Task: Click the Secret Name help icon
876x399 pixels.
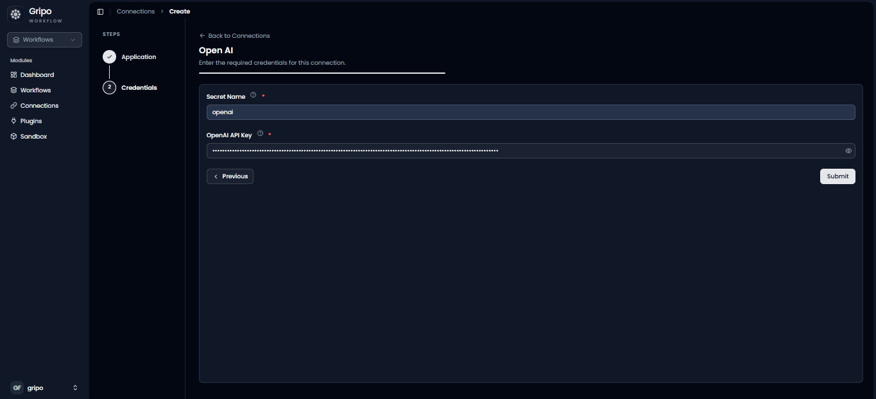Action: pyautogui.click(x=253, y=96)
